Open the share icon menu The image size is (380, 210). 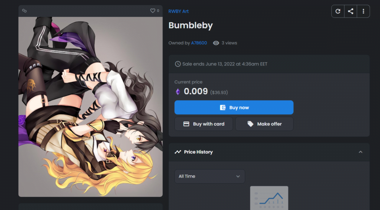point(350,11)
